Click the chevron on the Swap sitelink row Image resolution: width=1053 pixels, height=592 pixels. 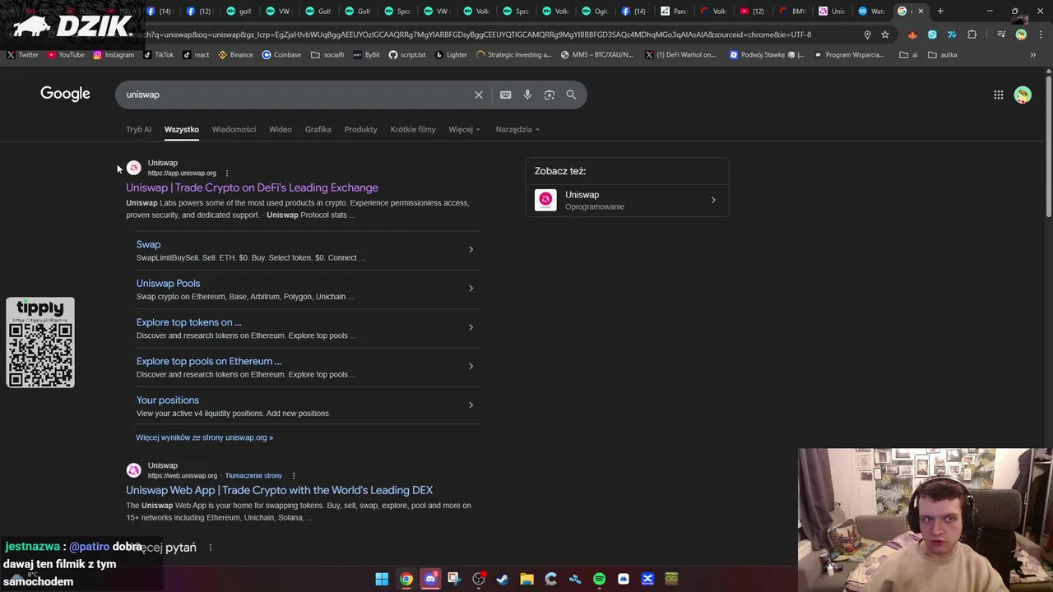click(471, 249)
